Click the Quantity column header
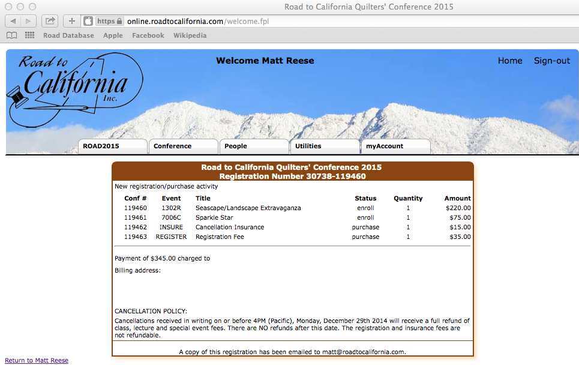 click(408, 198)
